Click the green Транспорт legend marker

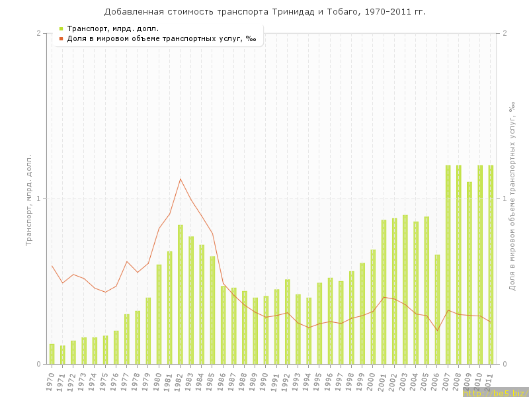pyautogui.click(x=61, y=28)
